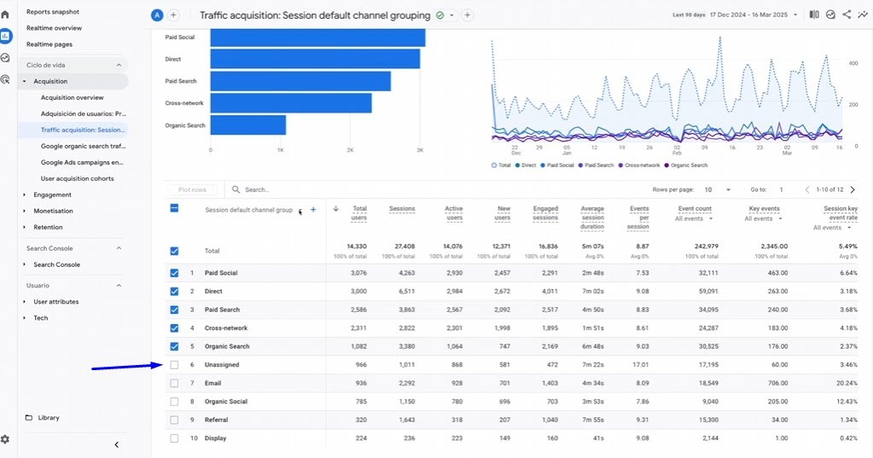Check the Referral row checkbox
The height and width of the screenshot is (458, 873).
pos(174,420)
